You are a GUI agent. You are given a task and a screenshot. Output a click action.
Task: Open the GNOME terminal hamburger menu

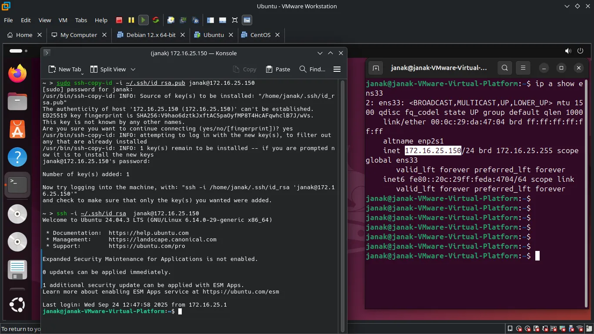523,68
